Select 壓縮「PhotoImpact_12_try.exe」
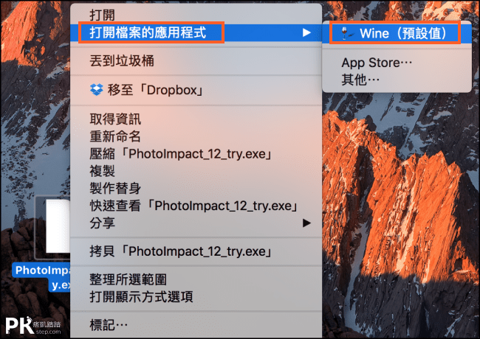 click(196, 153)
